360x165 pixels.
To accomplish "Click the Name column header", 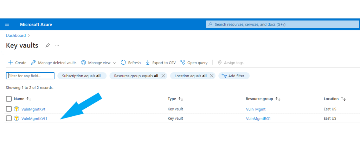I will coord(19,99).
